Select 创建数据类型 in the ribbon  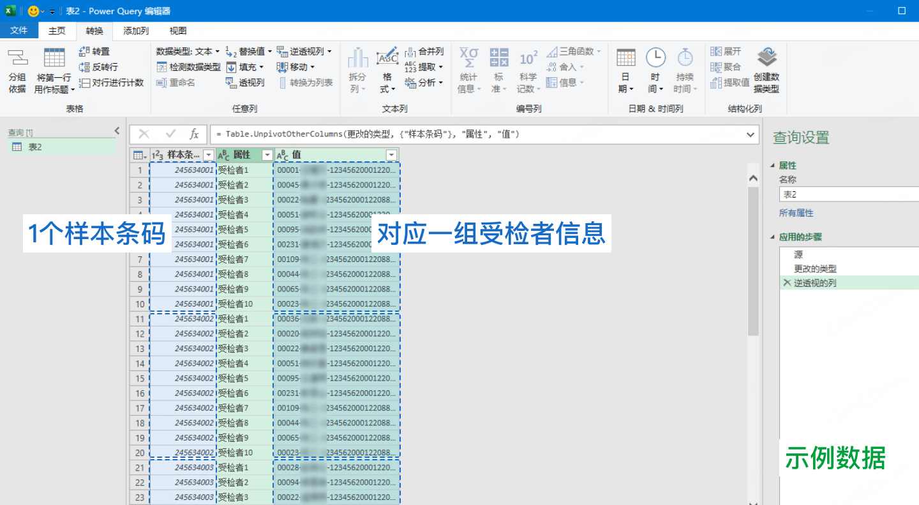767,69
